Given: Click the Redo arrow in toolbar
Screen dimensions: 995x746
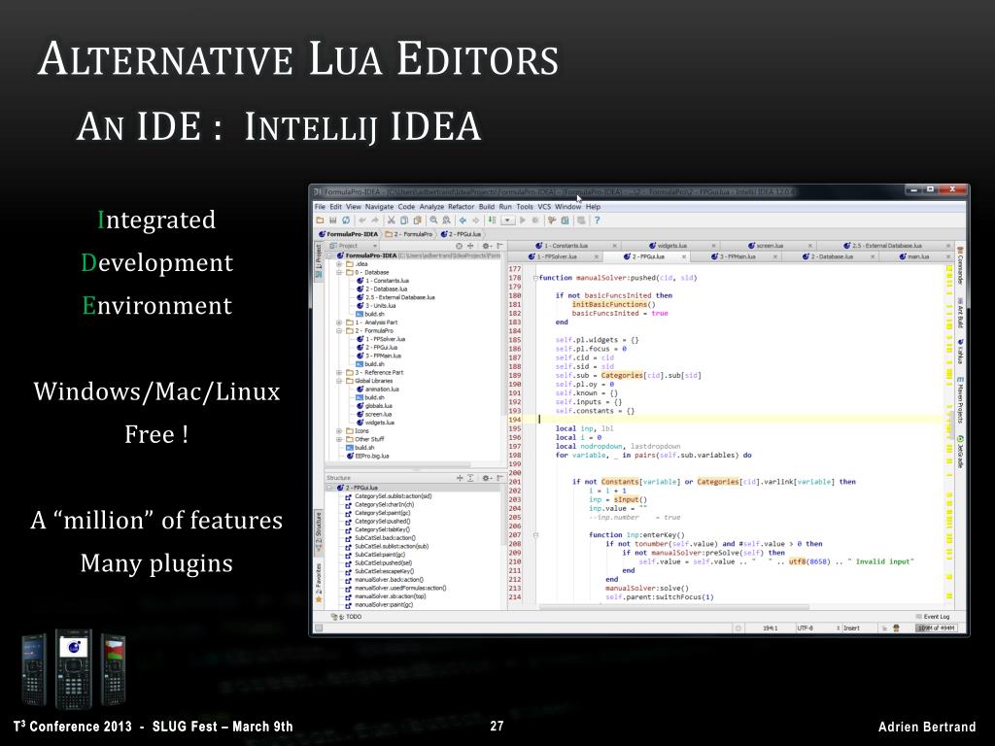Looking at the screenshot, I should (374, 220).
